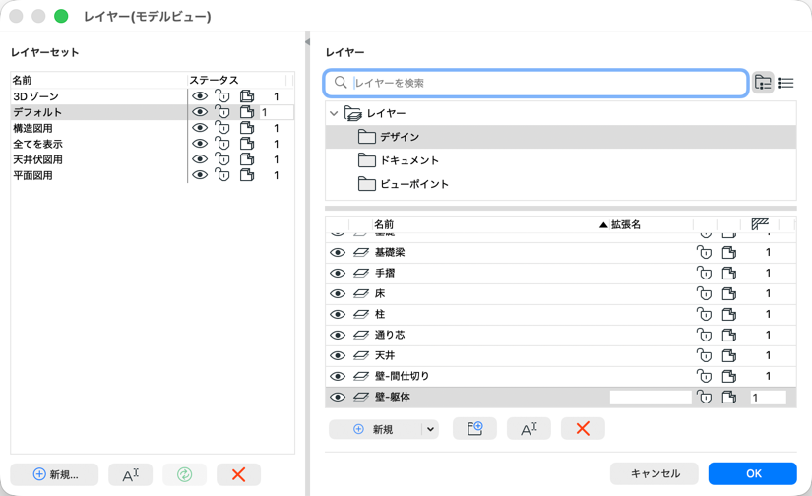Select the 3D ゾーン layer set
This screenshot has height=496, width=812.
(x=36, y=96)
